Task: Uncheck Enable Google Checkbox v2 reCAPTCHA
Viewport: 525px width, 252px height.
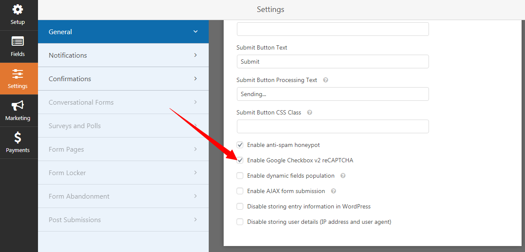Action: point(240,160)
